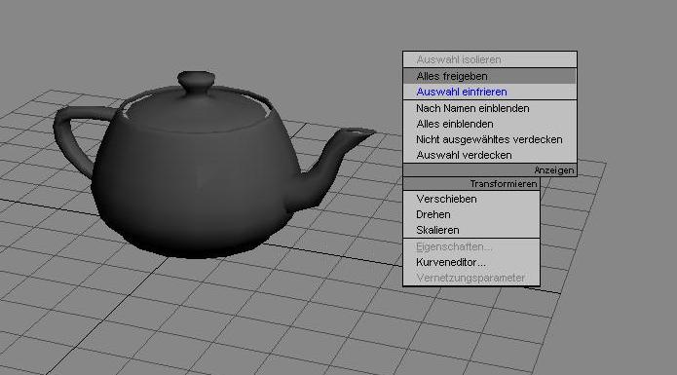Click the 'Anzeigen' quad menu header

pyautogui.click(x=490, y=170)
